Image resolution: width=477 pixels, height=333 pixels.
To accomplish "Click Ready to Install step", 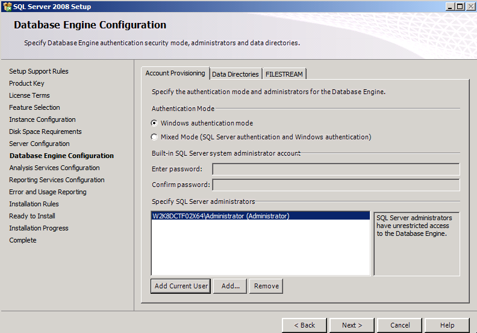I will 32,216.
